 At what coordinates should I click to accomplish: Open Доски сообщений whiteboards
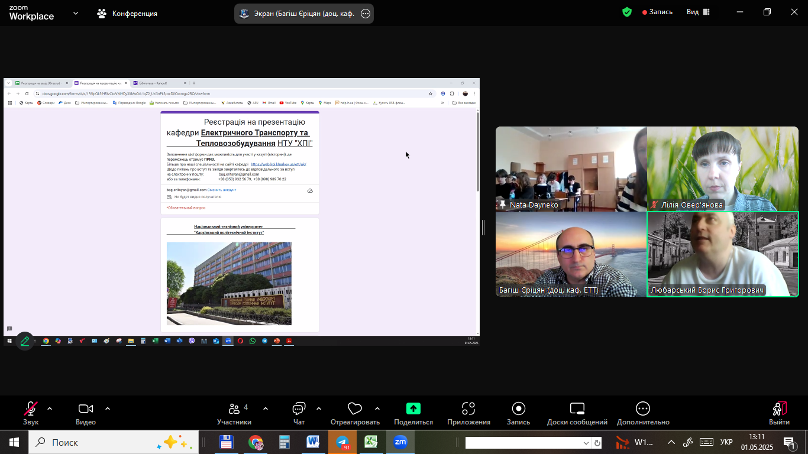(x=577, y=409)
